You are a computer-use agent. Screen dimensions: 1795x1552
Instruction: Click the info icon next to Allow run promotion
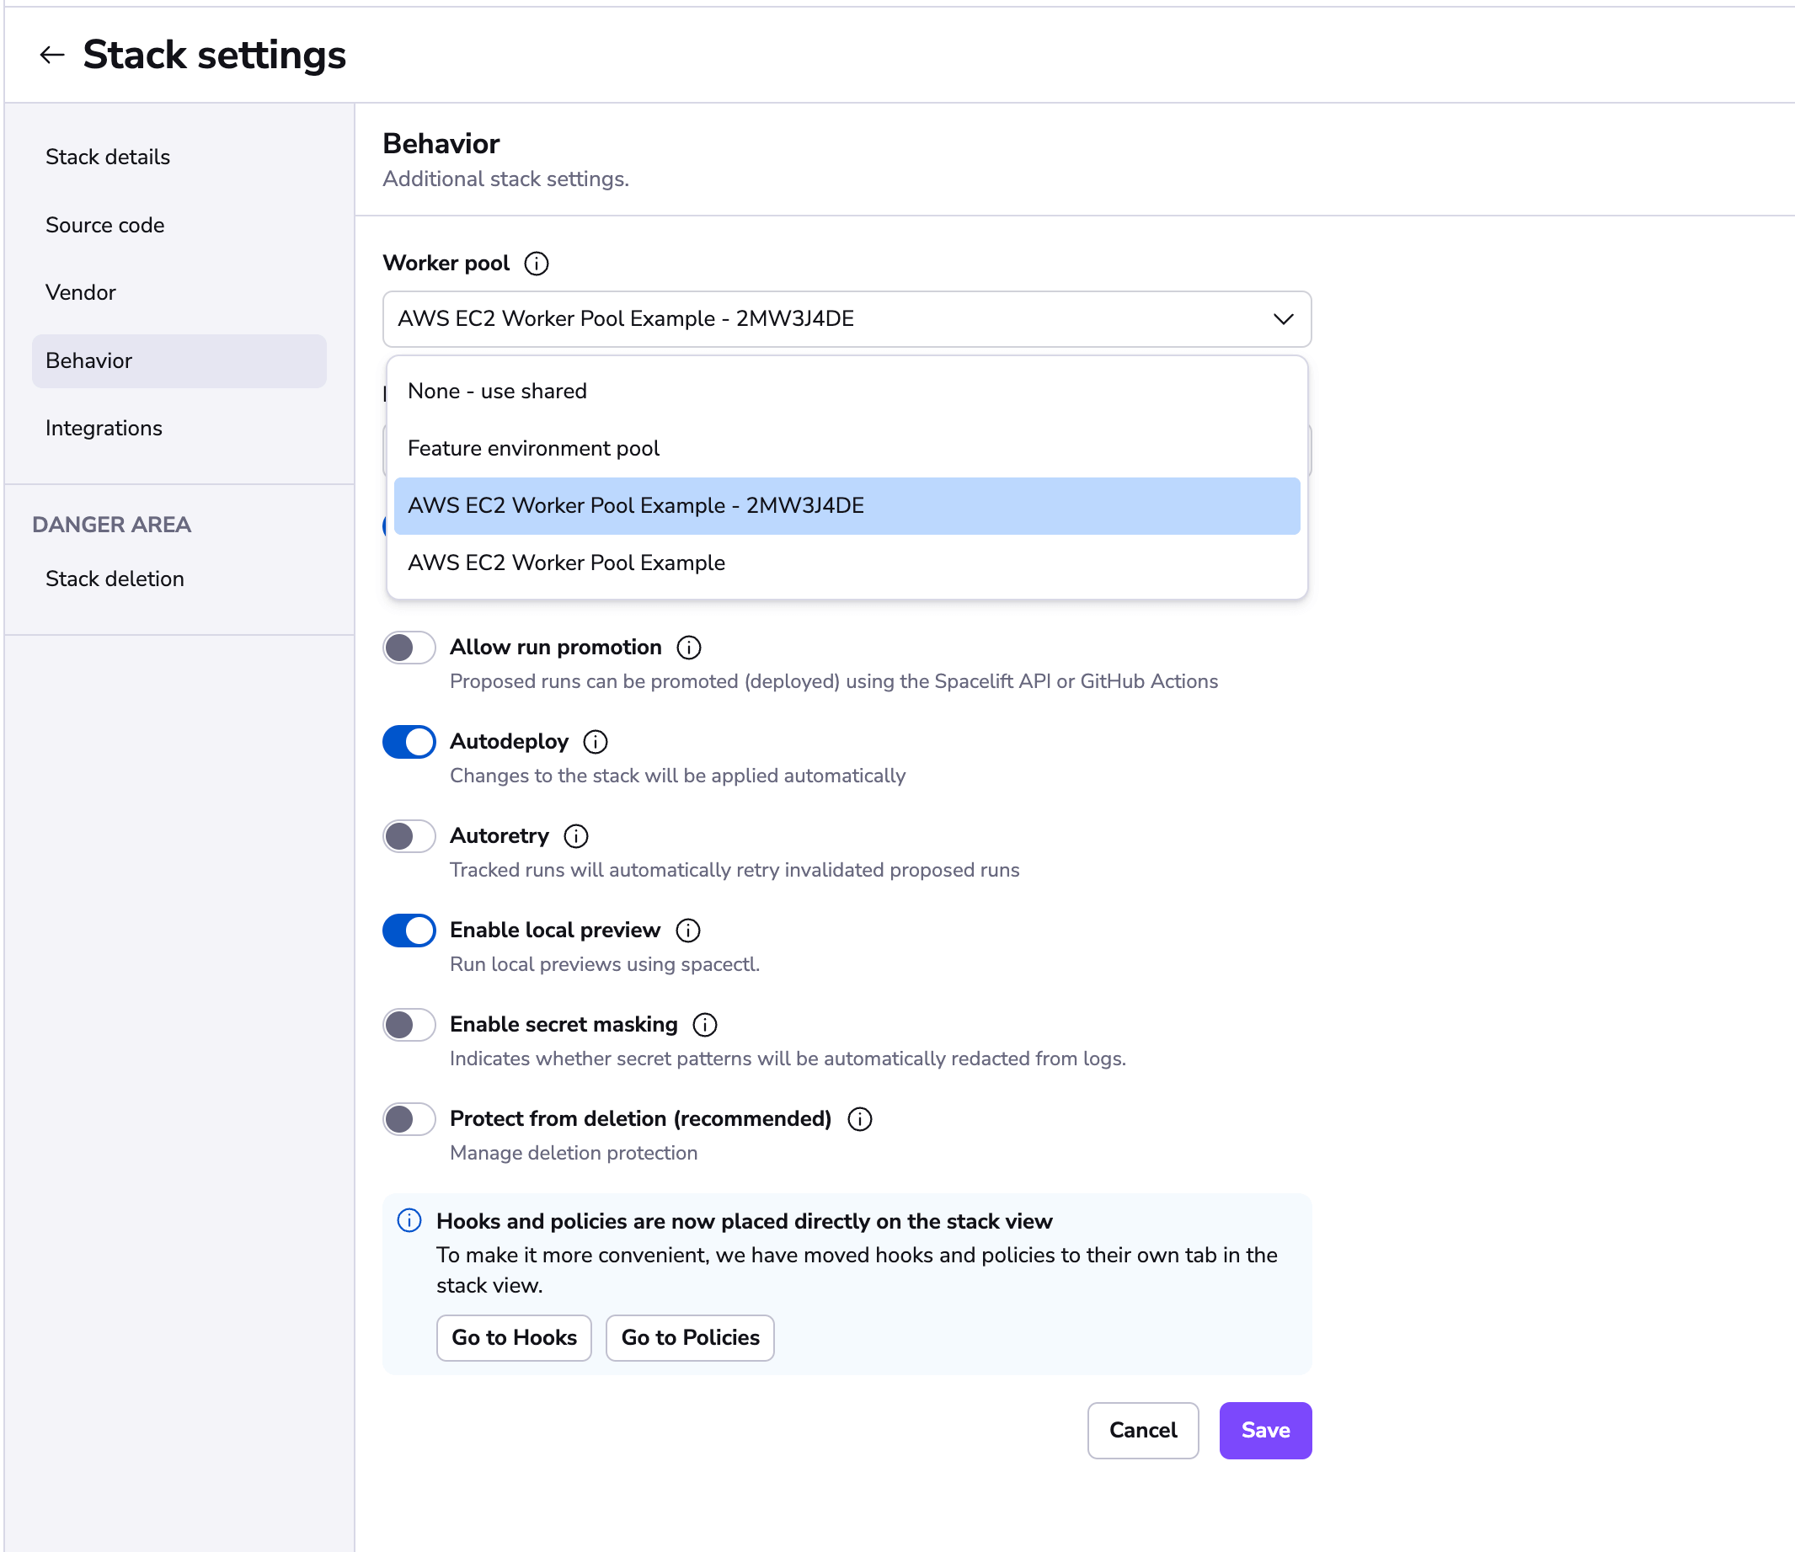[x=692, y=647]
